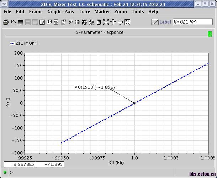Open the Frame menu
The width and height of the screenshot is (217, 178).
coord(36,12)
